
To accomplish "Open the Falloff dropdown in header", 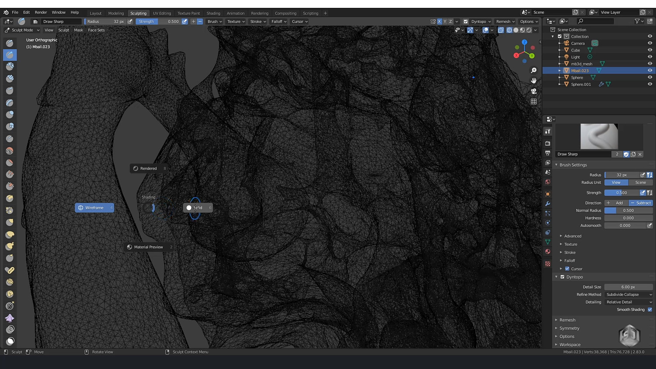I will [279, 21].
